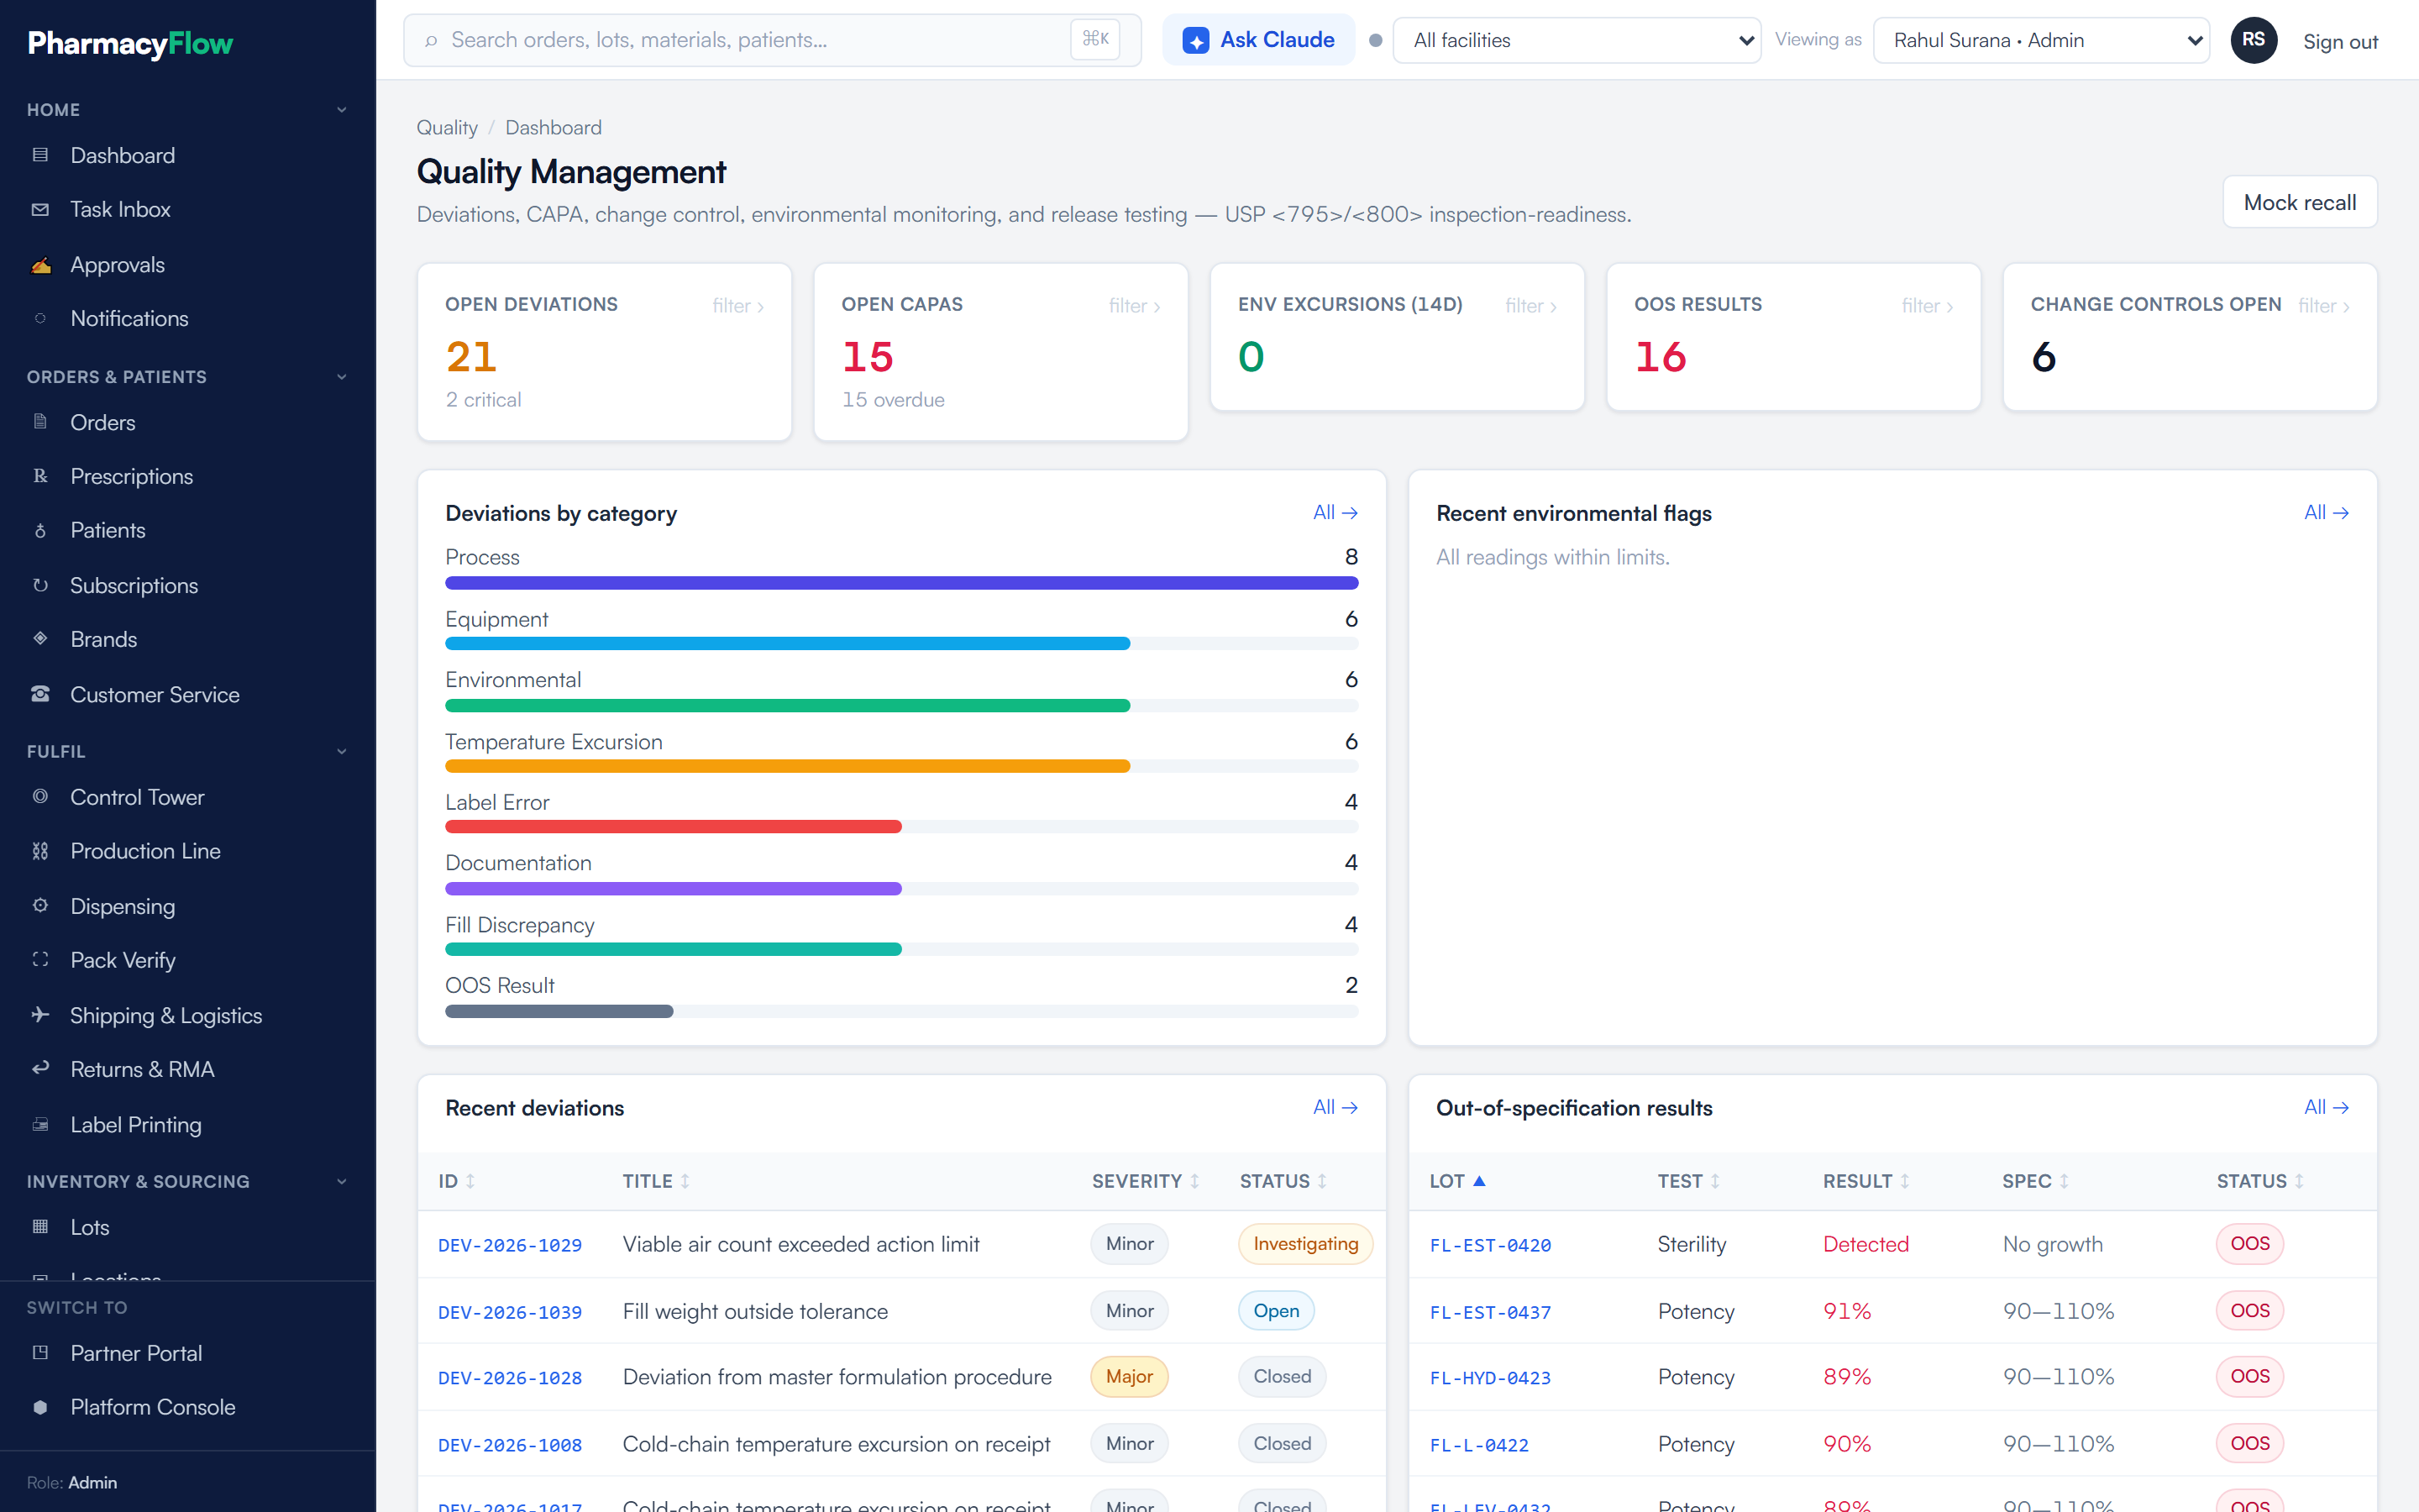Sort OOS results by LOT column
Screen dimensions: 2419x1512
(x=1457, y=1181)
